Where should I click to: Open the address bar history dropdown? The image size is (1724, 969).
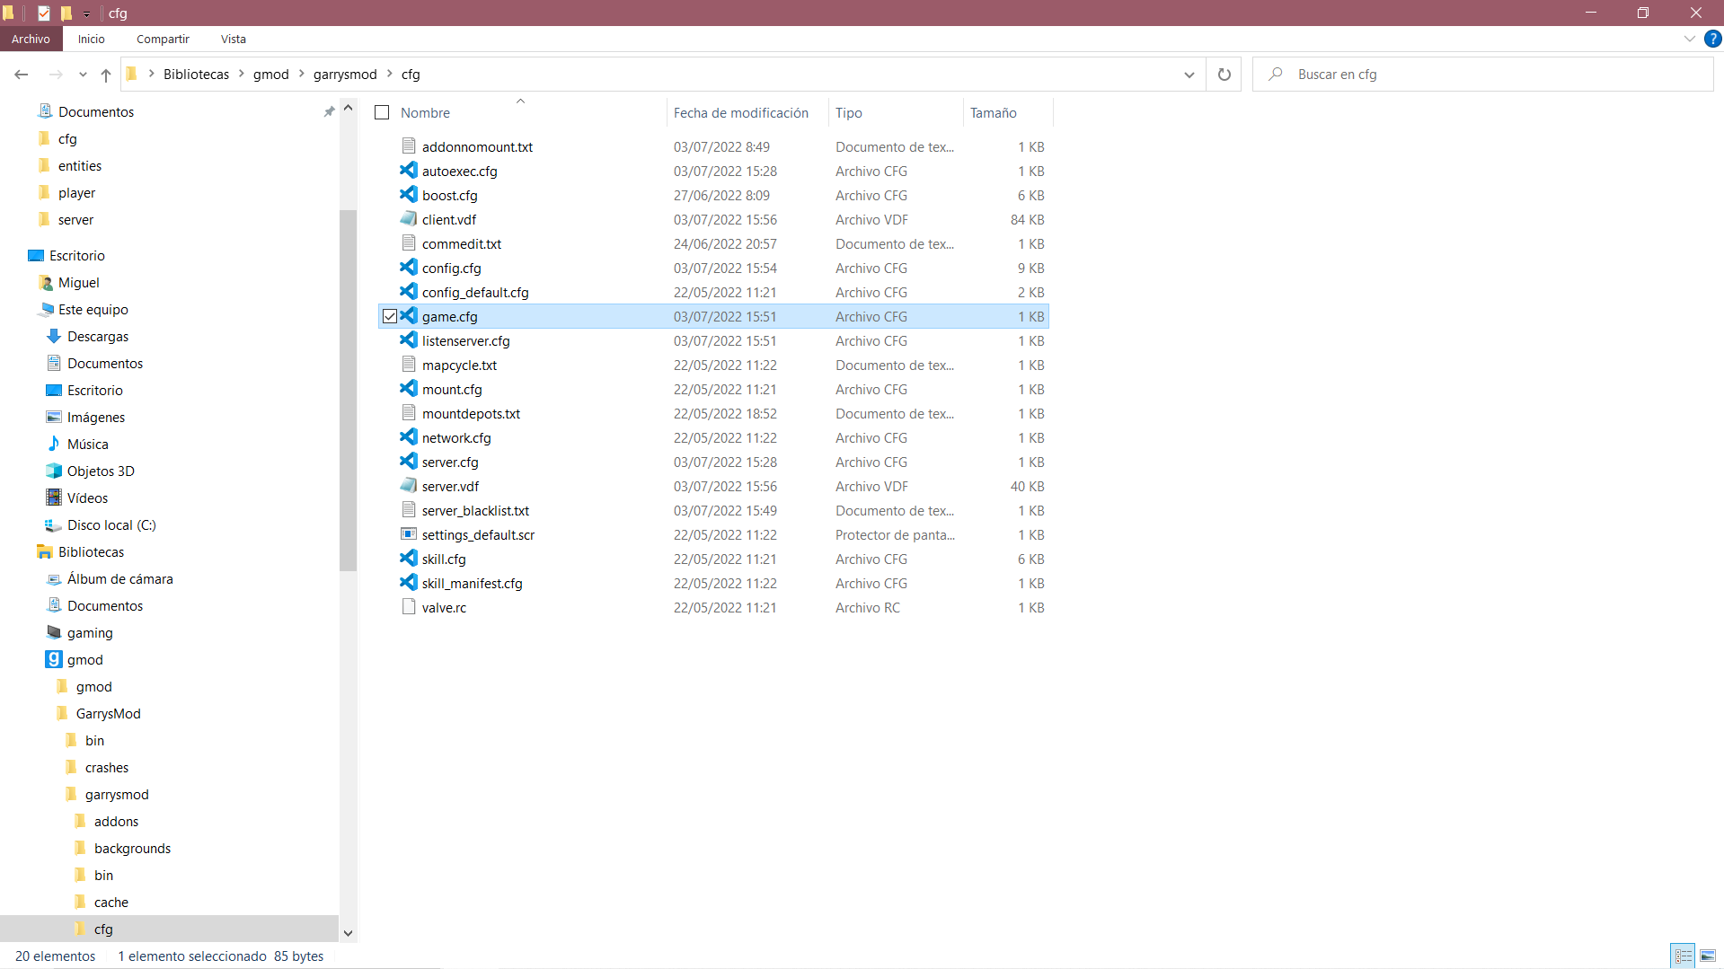(x=1189, y=75)
